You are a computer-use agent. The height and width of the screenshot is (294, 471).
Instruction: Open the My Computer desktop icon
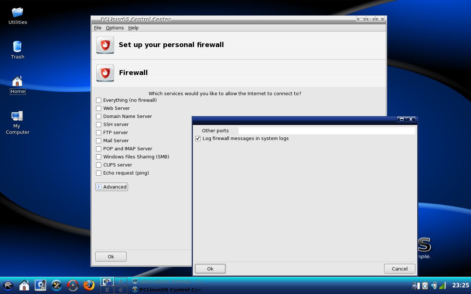[18, 123]
